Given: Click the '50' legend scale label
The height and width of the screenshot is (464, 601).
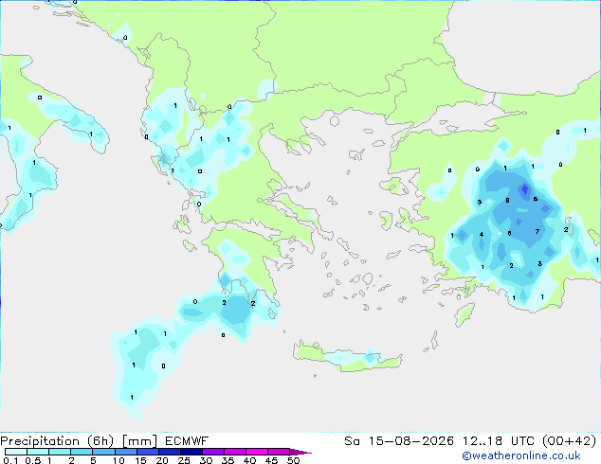Looking at the screenshot, I should click(x=294, y=460).
